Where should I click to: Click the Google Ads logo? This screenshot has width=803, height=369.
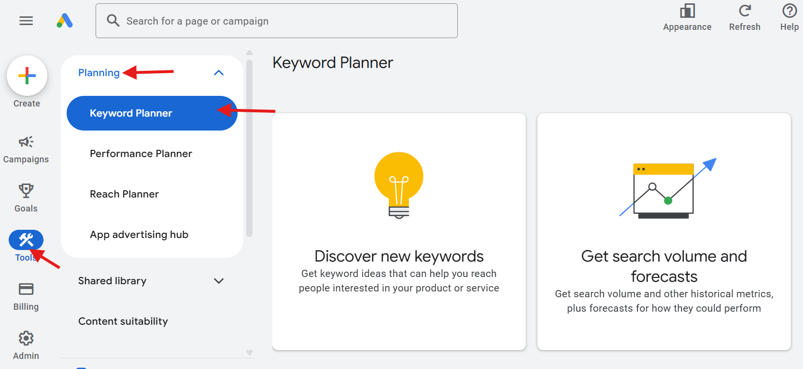tap(65, 21)
